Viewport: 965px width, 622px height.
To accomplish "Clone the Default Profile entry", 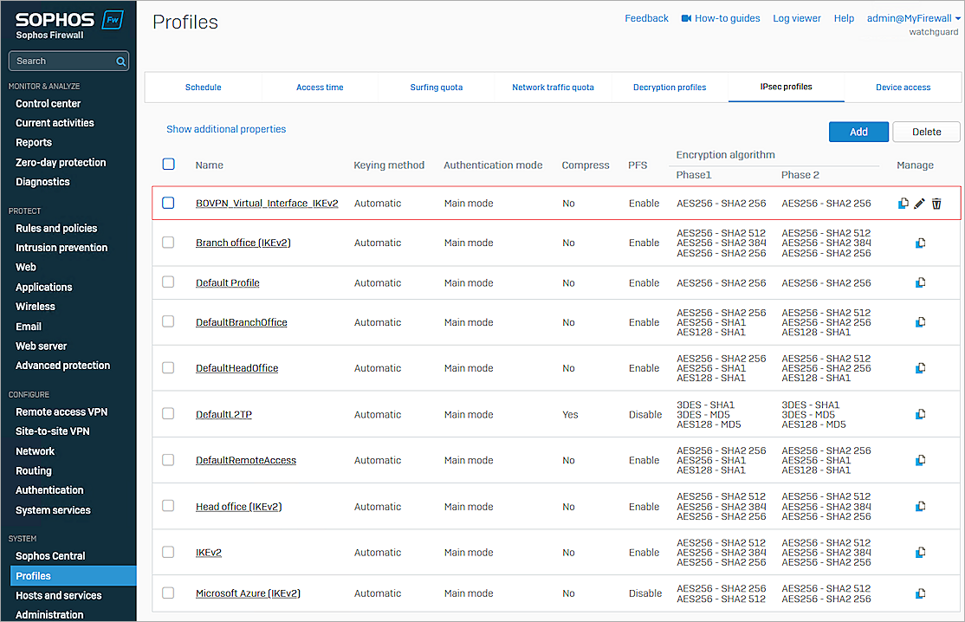I will click(920, 282).
